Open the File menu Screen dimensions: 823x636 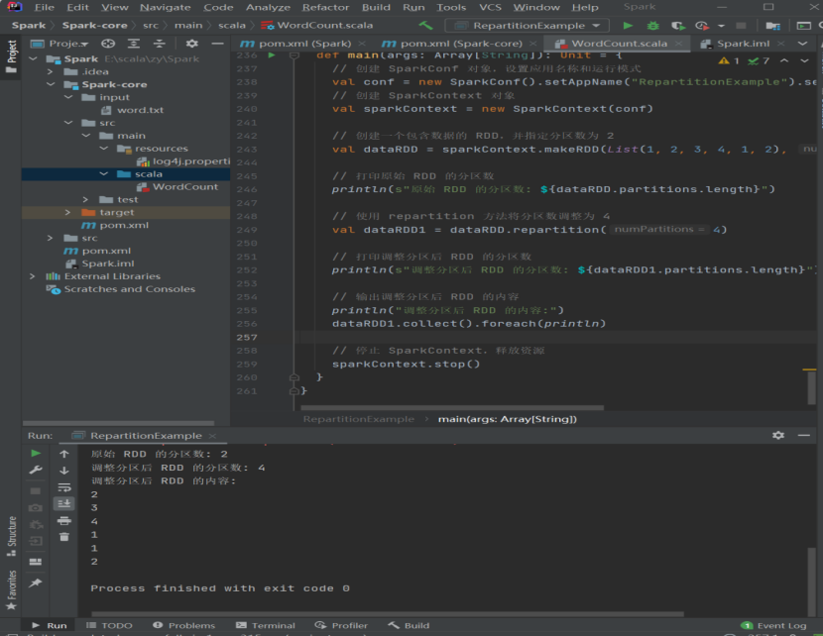(44, 7)
